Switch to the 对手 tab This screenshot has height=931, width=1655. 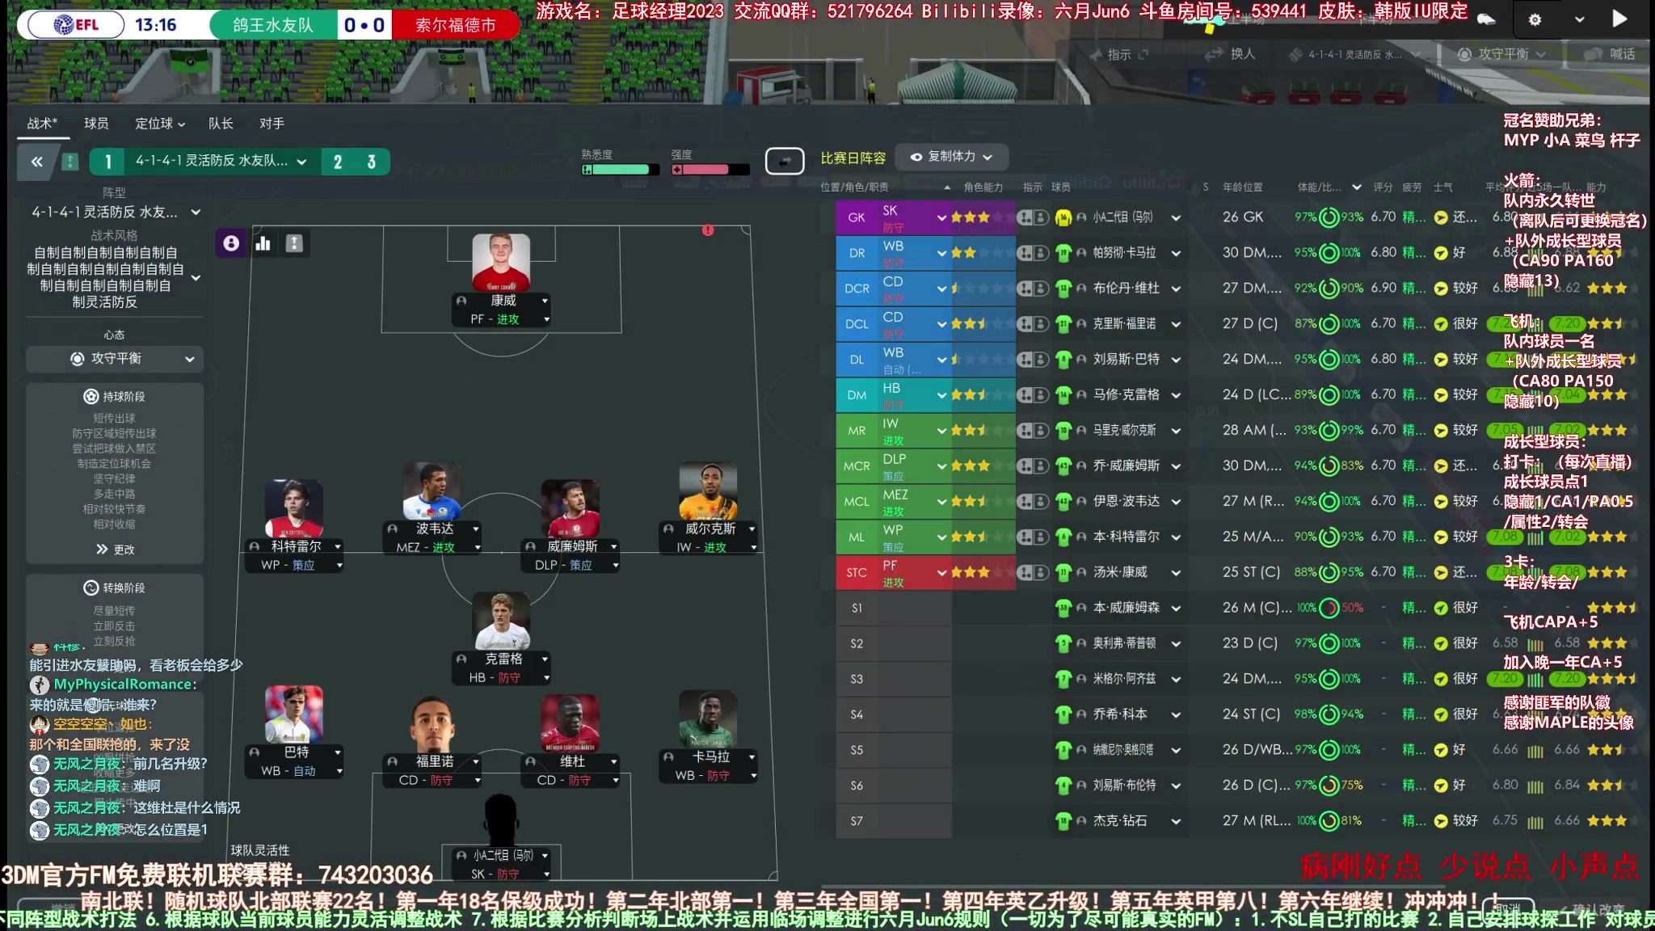coord(272,123)
